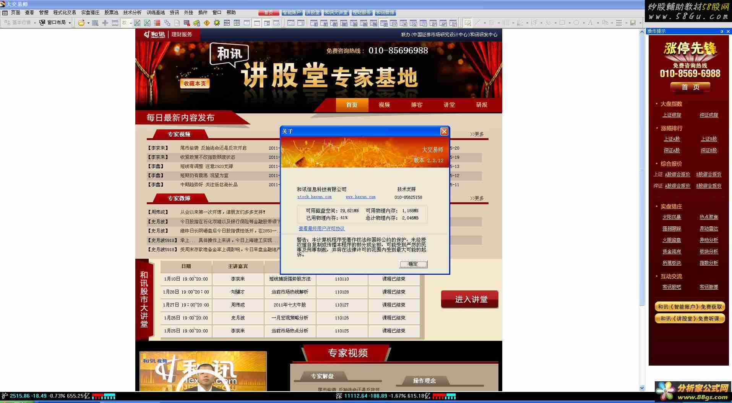
Task: Open the 视频 tab on the webpage
Action: (384, 105)
